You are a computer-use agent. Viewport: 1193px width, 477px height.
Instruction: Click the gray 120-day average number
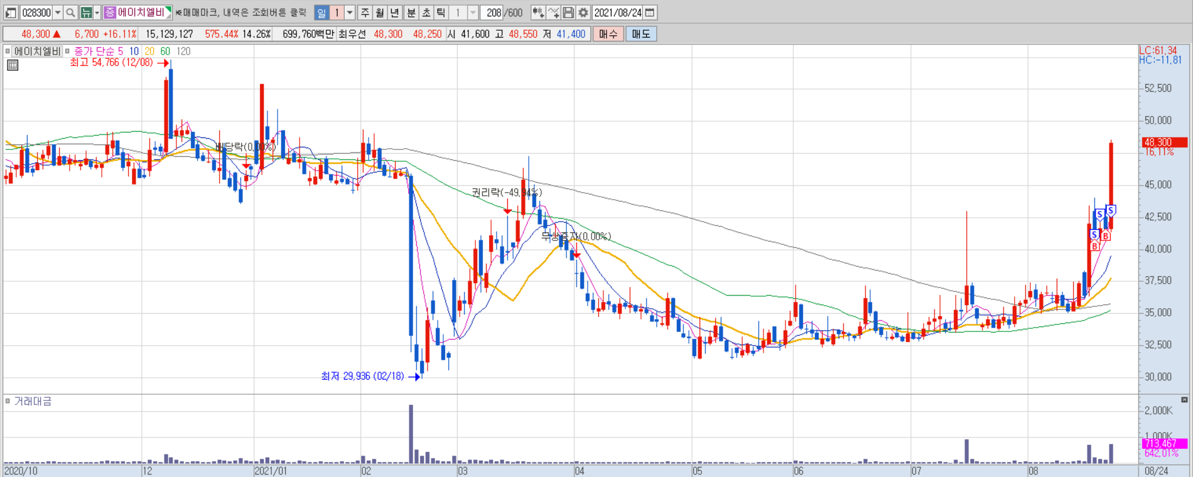pos(183,51)
